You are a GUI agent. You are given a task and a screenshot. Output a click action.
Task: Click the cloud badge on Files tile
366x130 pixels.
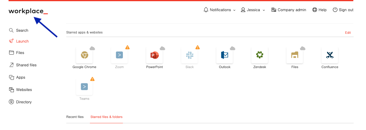pyautogui.click(x=303, y=48)
